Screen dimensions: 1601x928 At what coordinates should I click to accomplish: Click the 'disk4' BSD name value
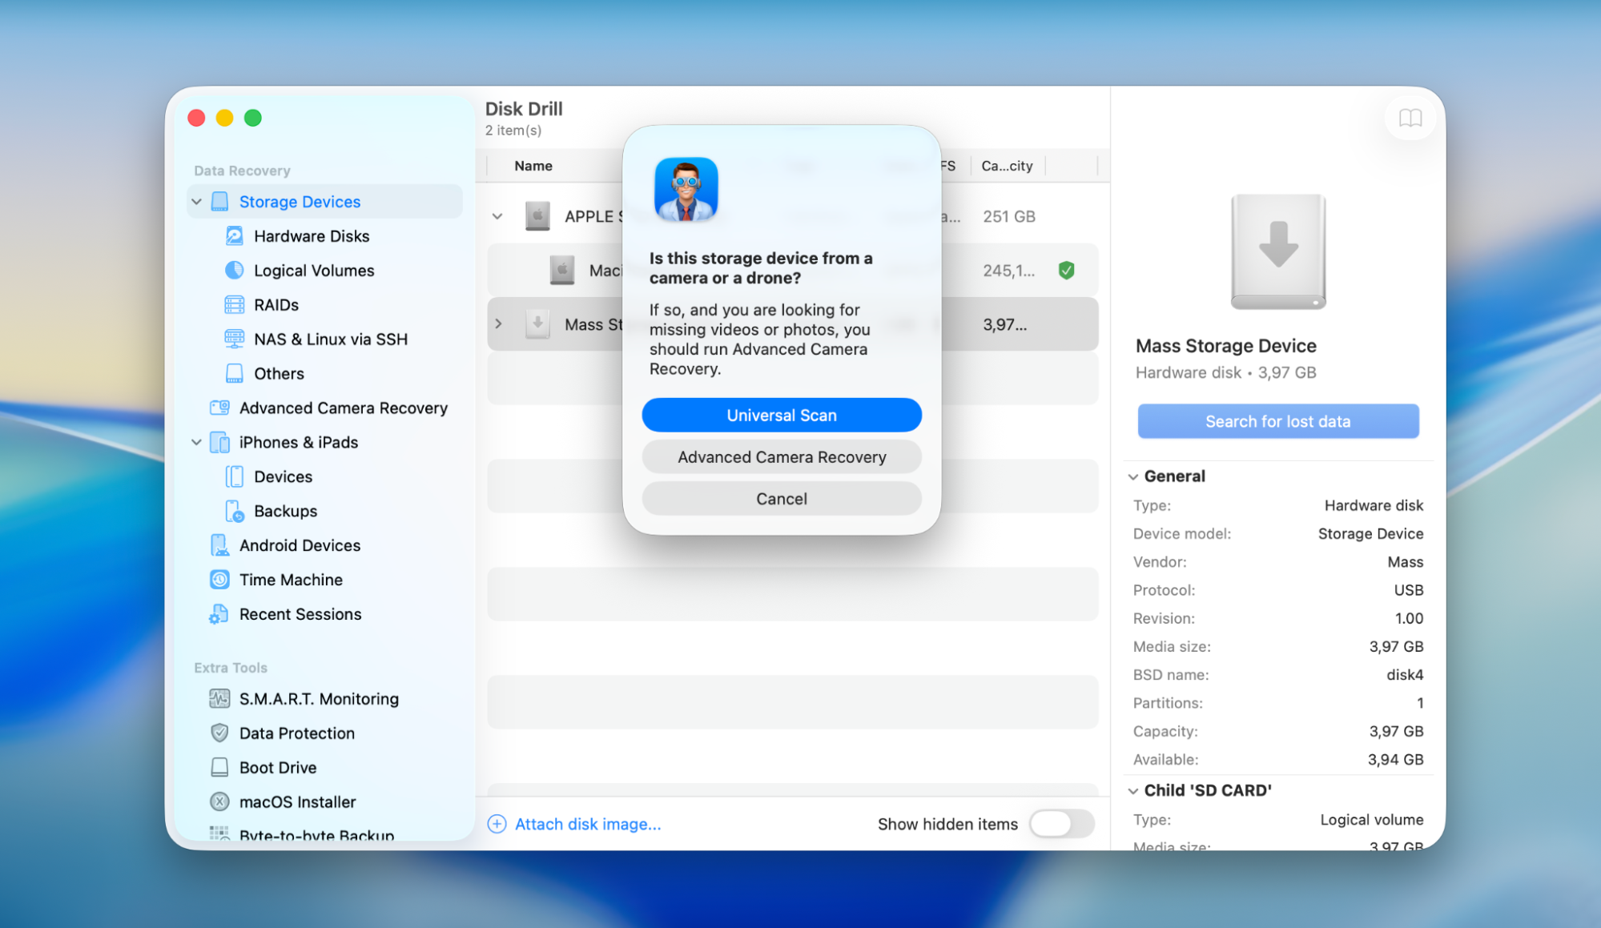(x=1405, y=675)
